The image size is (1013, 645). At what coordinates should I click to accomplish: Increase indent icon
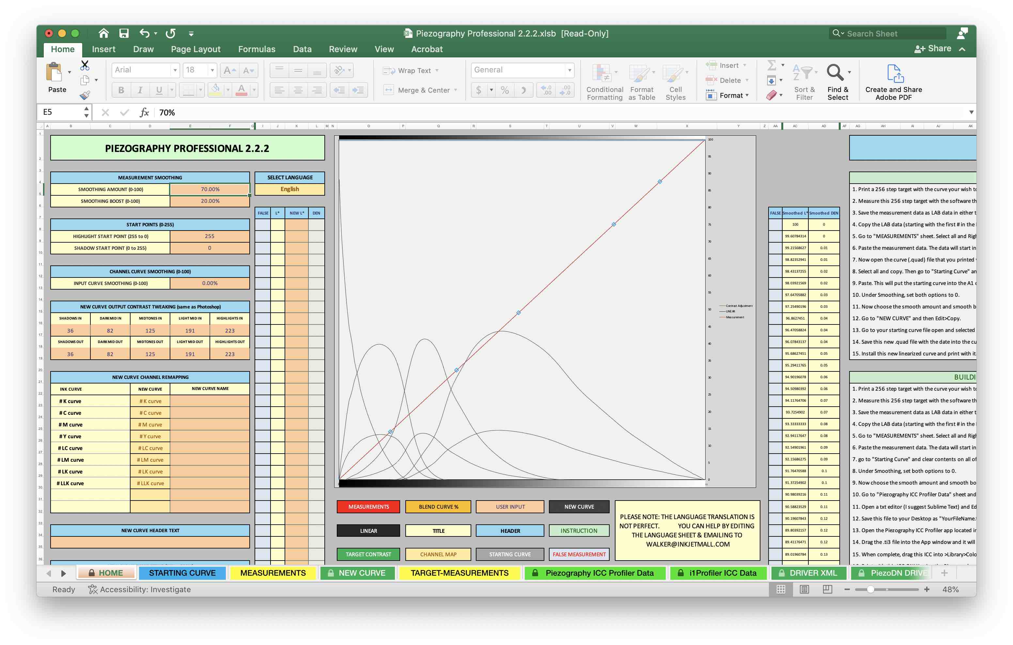click(358, 90)
